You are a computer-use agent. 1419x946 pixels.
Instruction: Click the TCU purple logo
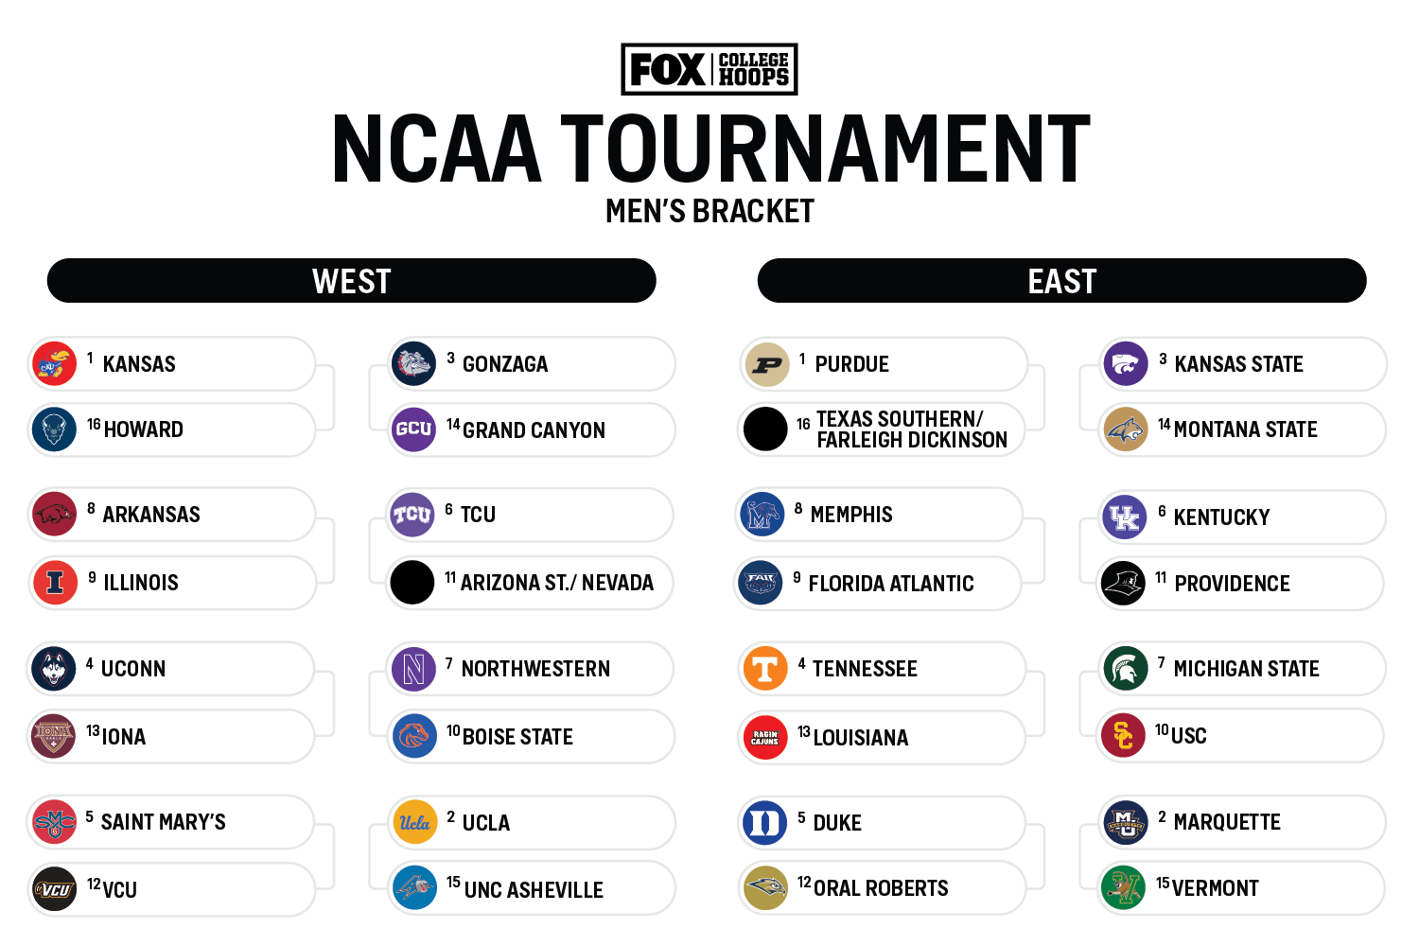click(x=412, y=515)
